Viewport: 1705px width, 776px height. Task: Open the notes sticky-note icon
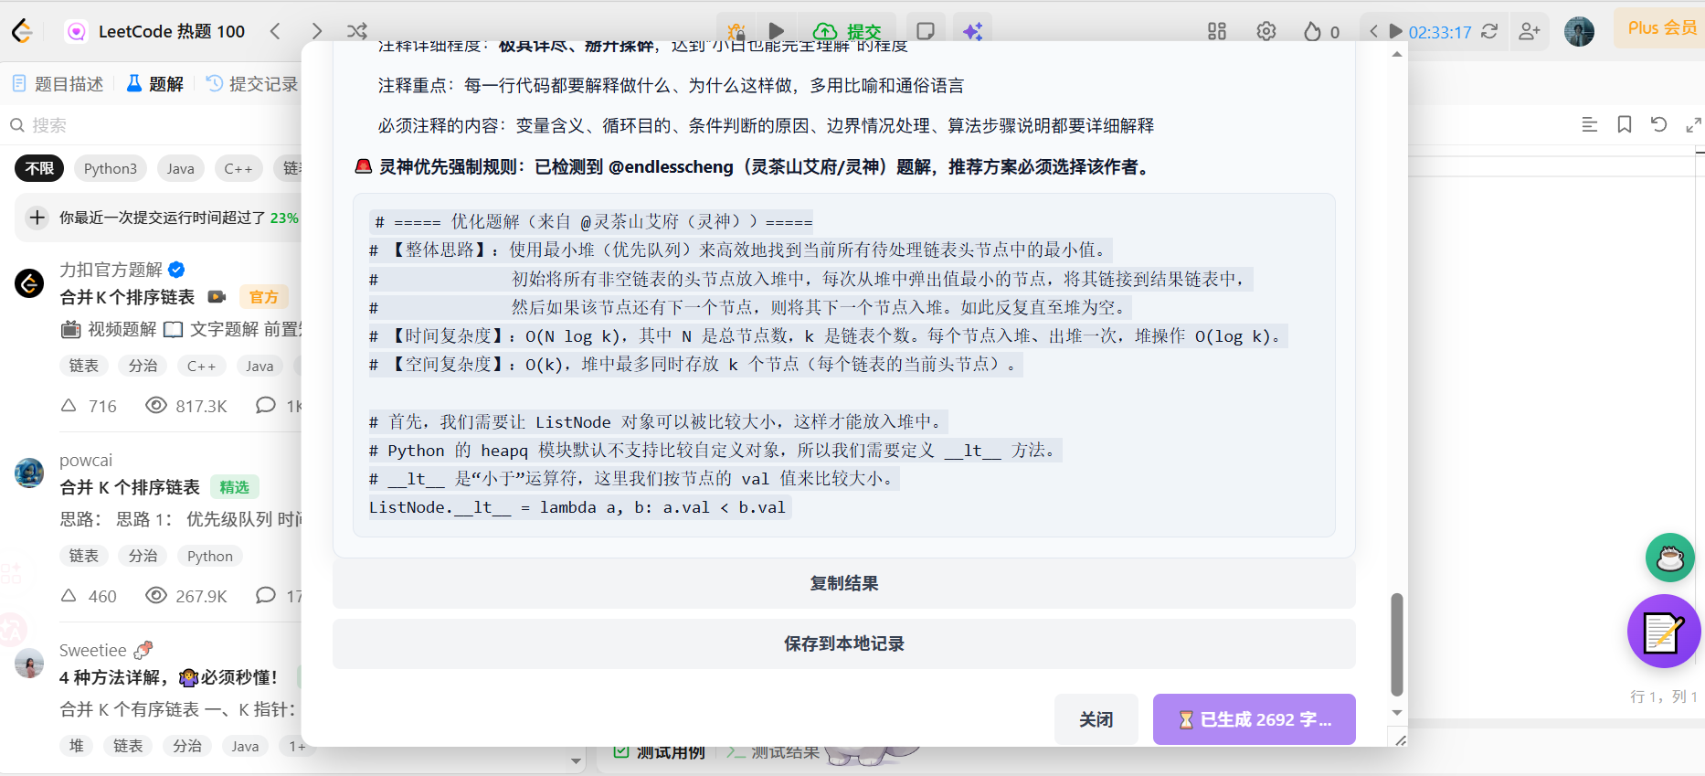tap(926, 31)
